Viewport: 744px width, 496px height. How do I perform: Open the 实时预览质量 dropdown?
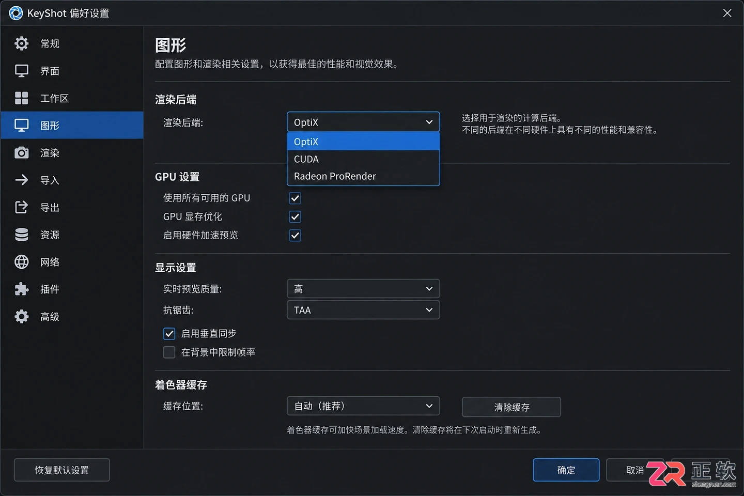click(363, 289)
